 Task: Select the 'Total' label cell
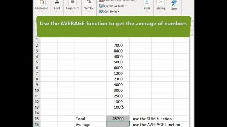[91, 119]
